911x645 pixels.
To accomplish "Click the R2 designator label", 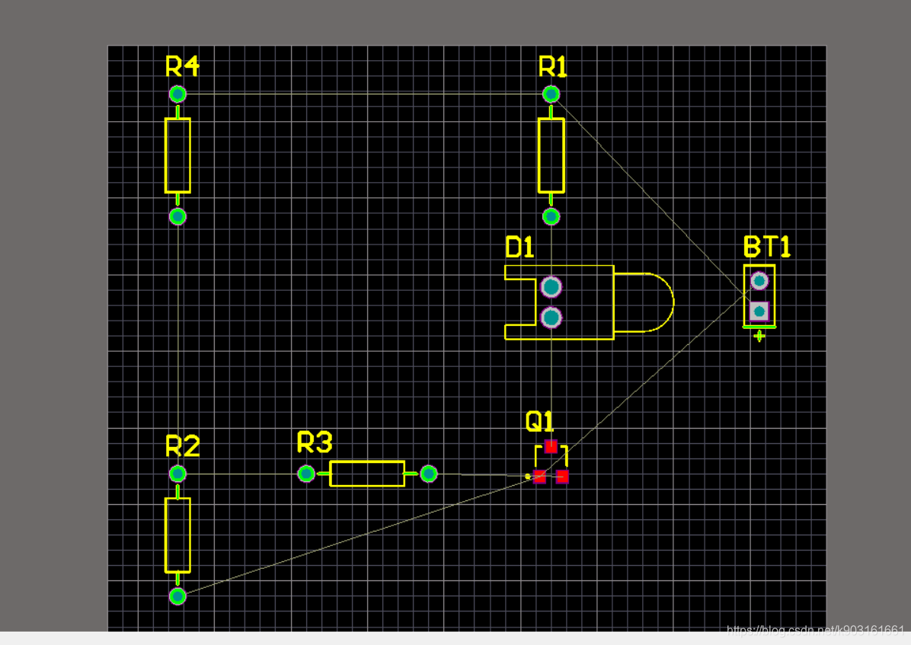I will (x=182, y=446).
